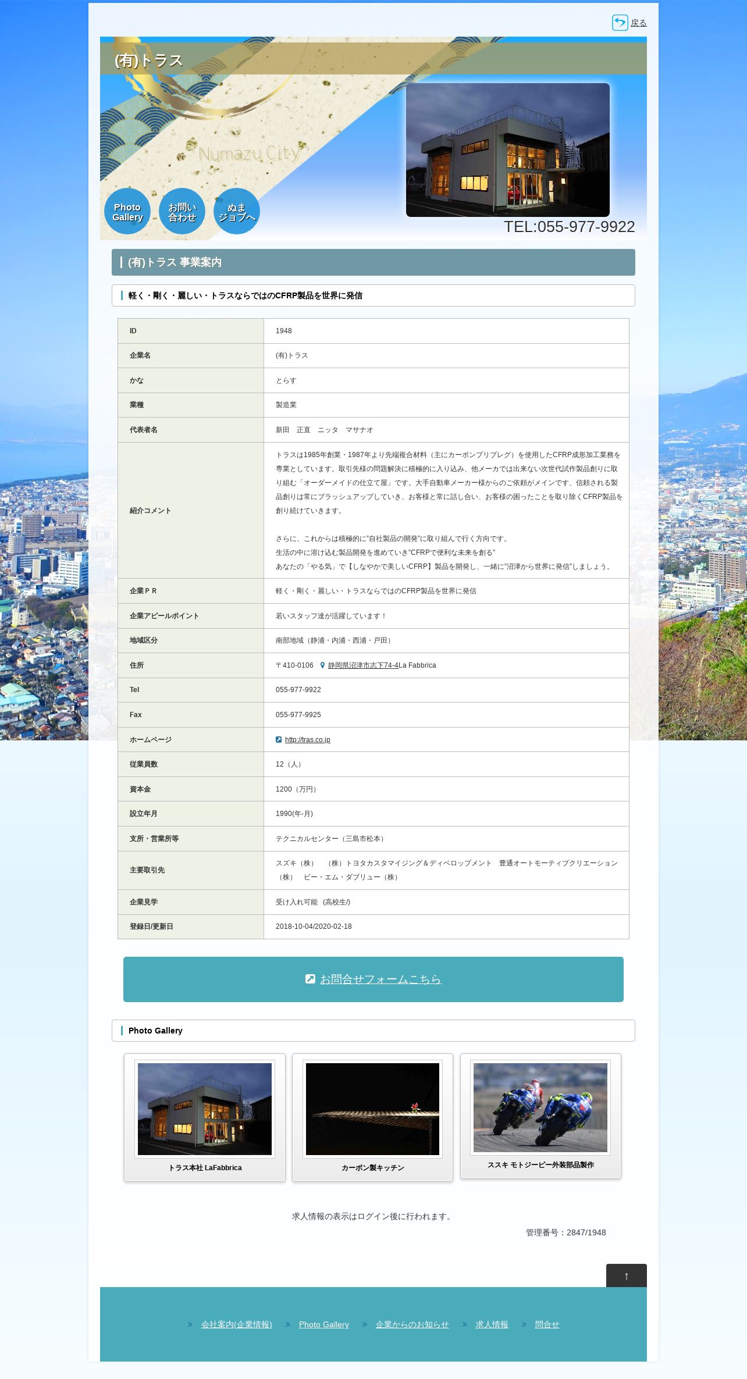The height and width of the screenshot is (1379, 747).
Task: Click the phone number TEL:055-977-9922
Action: (569, 227)
